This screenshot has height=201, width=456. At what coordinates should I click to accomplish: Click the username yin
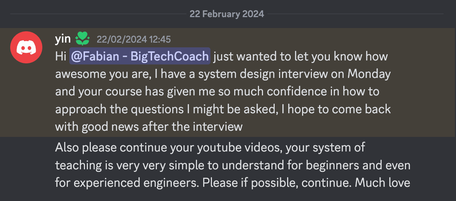[x=63, y=39]
